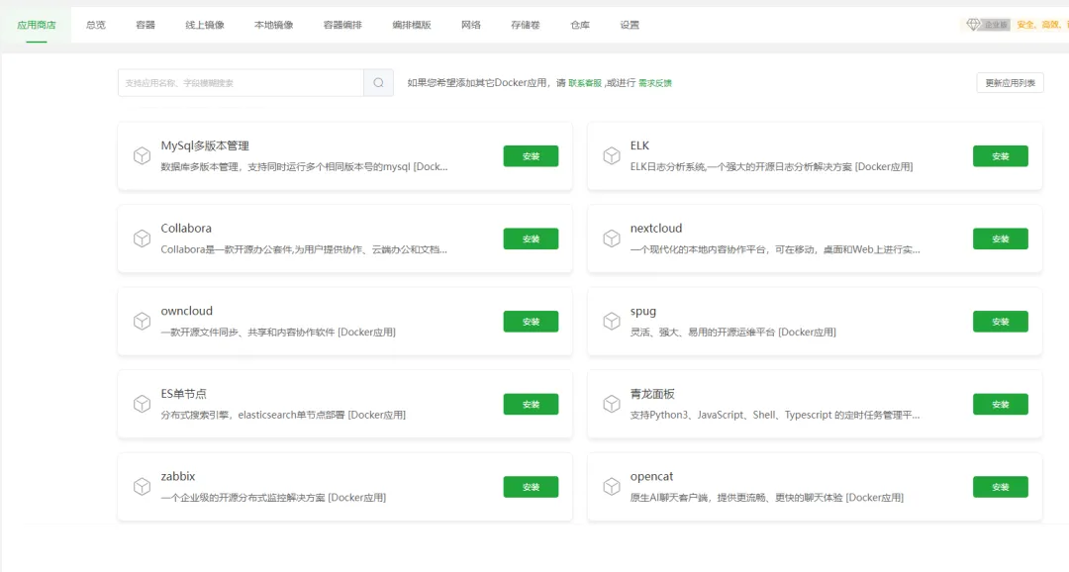1069x572 pixels.
Task: Click the ES单节点 cube icon
Action: tap(142, 405)
